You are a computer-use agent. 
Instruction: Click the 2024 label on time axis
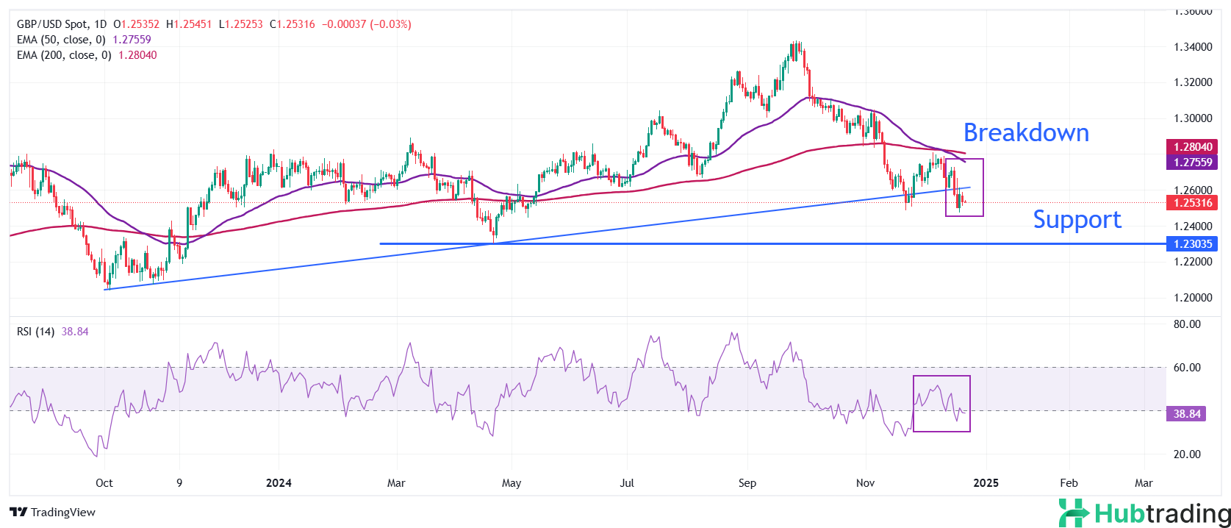[279, 483]
